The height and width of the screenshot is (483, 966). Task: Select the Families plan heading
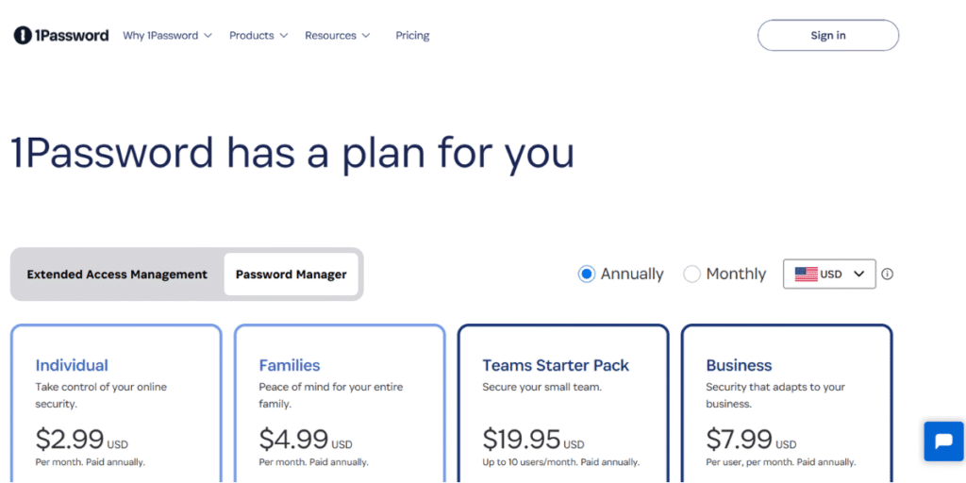[x=290, y=365]
